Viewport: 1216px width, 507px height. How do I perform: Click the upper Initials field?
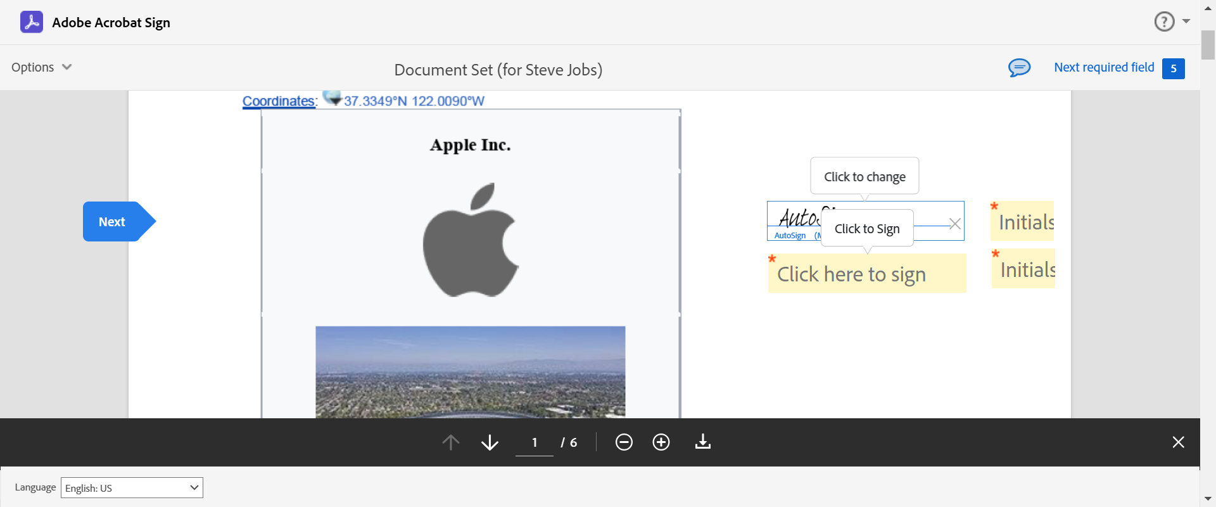[x=1022, y=221]
